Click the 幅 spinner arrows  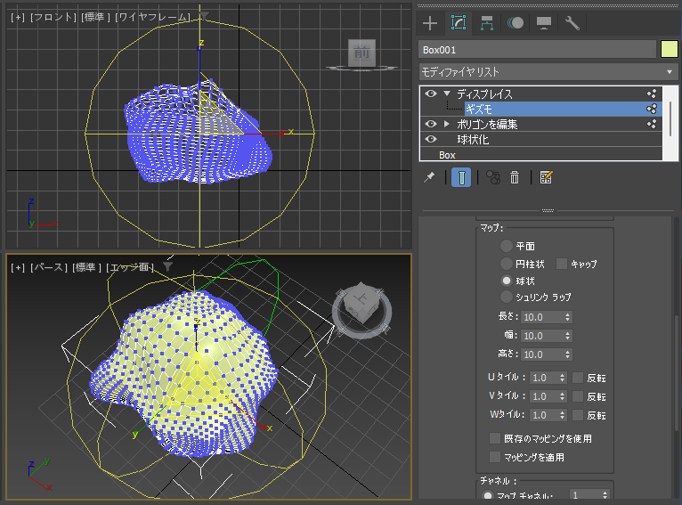coord(568,336)
